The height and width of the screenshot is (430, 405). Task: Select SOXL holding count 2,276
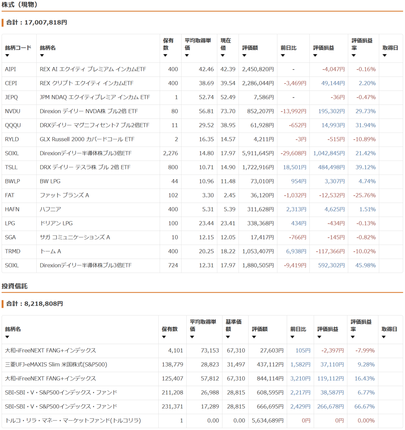point(170,153)
